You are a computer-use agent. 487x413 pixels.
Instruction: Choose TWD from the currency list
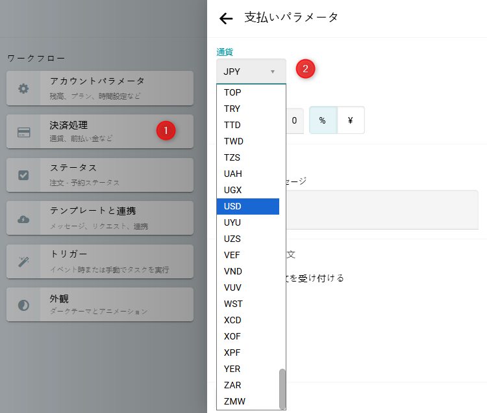pos(248,141)
